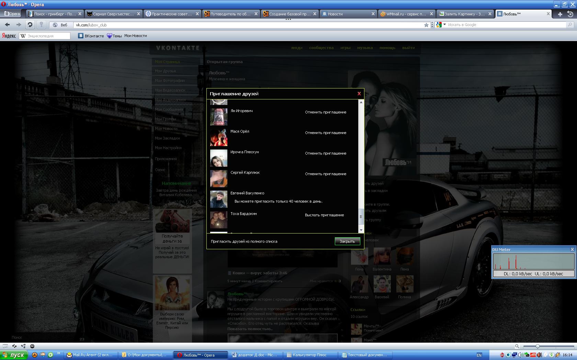Screen dimensions: 577x360
Task: Close the Создание базовой tab
Action: [315, 14]
